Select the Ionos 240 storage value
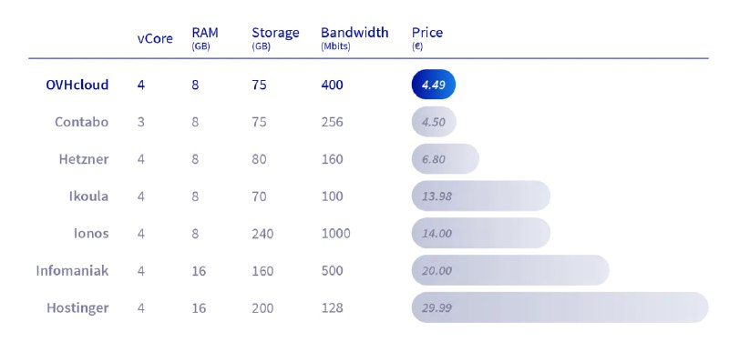Viewport: 729px width, 352px height. click(x=262, y=233)
